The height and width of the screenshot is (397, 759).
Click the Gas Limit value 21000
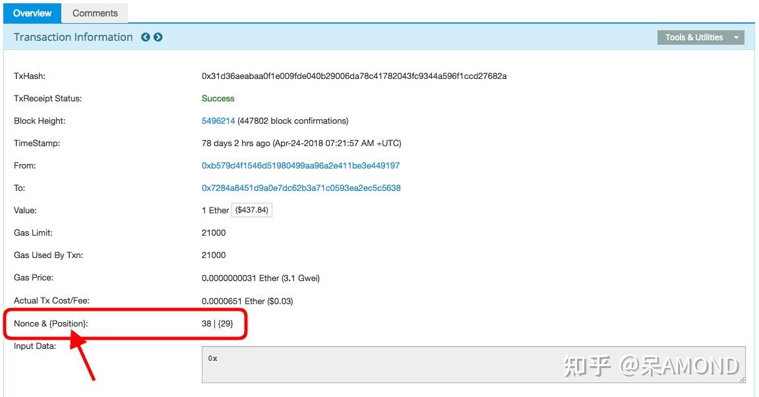(x=214, y=232)
